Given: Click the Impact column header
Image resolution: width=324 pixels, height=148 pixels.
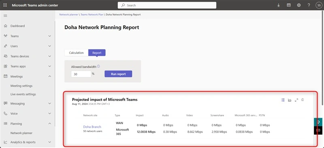Looking at the screenshot, I should [x=140, y=115].
